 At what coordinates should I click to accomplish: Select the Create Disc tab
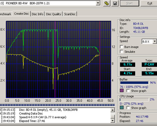pos(21,14)
